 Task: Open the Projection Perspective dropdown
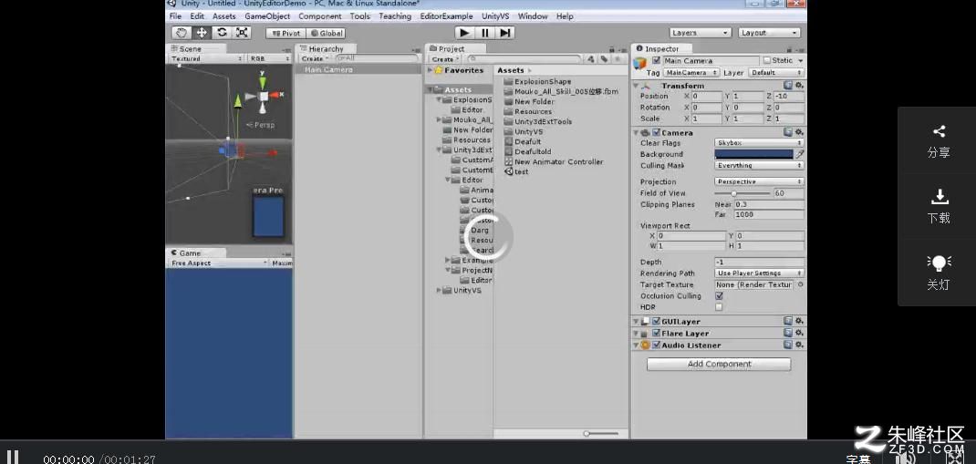759,181
